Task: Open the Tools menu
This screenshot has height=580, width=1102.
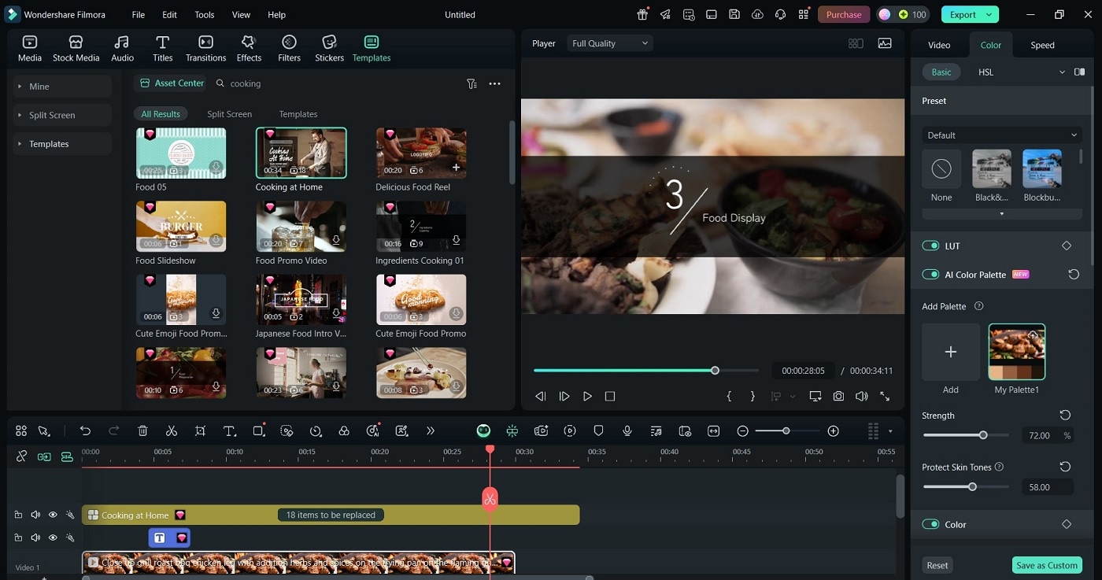Action: coord(204,14)
